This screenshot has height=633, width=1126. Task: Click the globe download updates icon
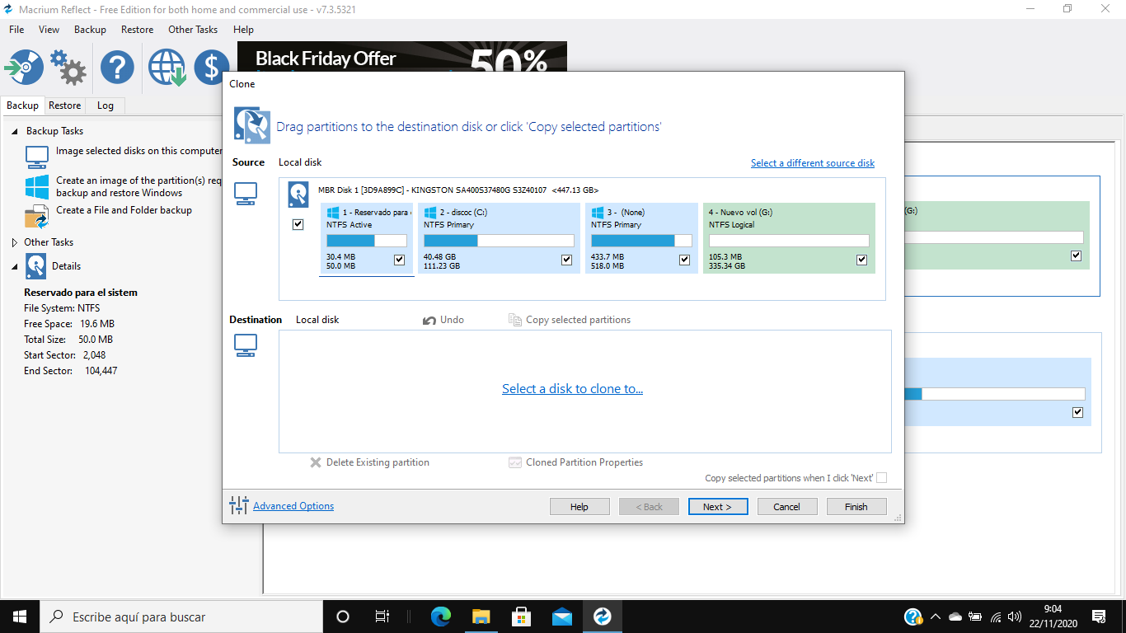(x=167, y=67)
